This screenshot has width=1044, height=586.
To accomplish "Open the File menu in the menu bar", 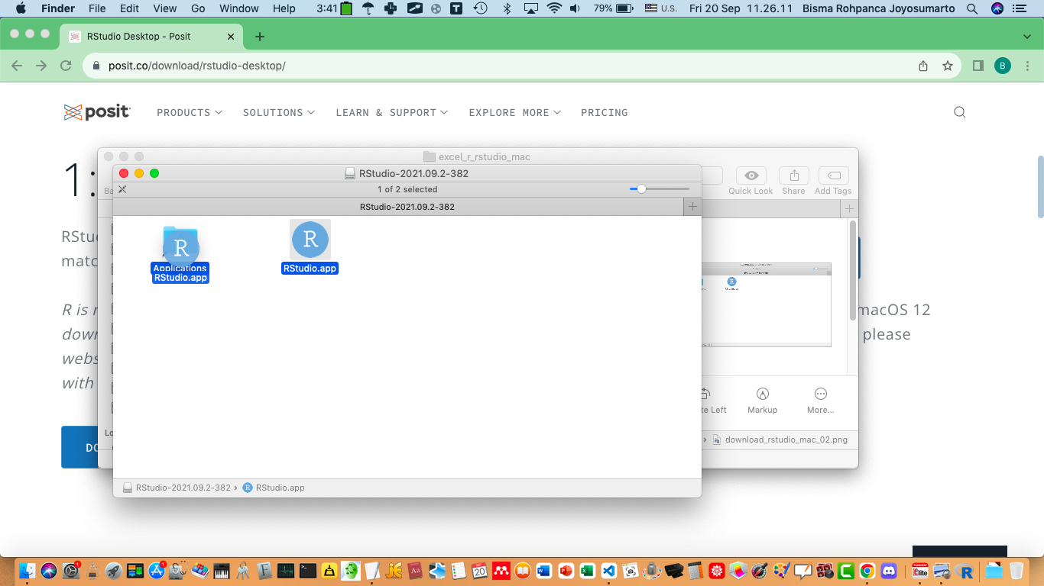I will (x=97, y=8).
